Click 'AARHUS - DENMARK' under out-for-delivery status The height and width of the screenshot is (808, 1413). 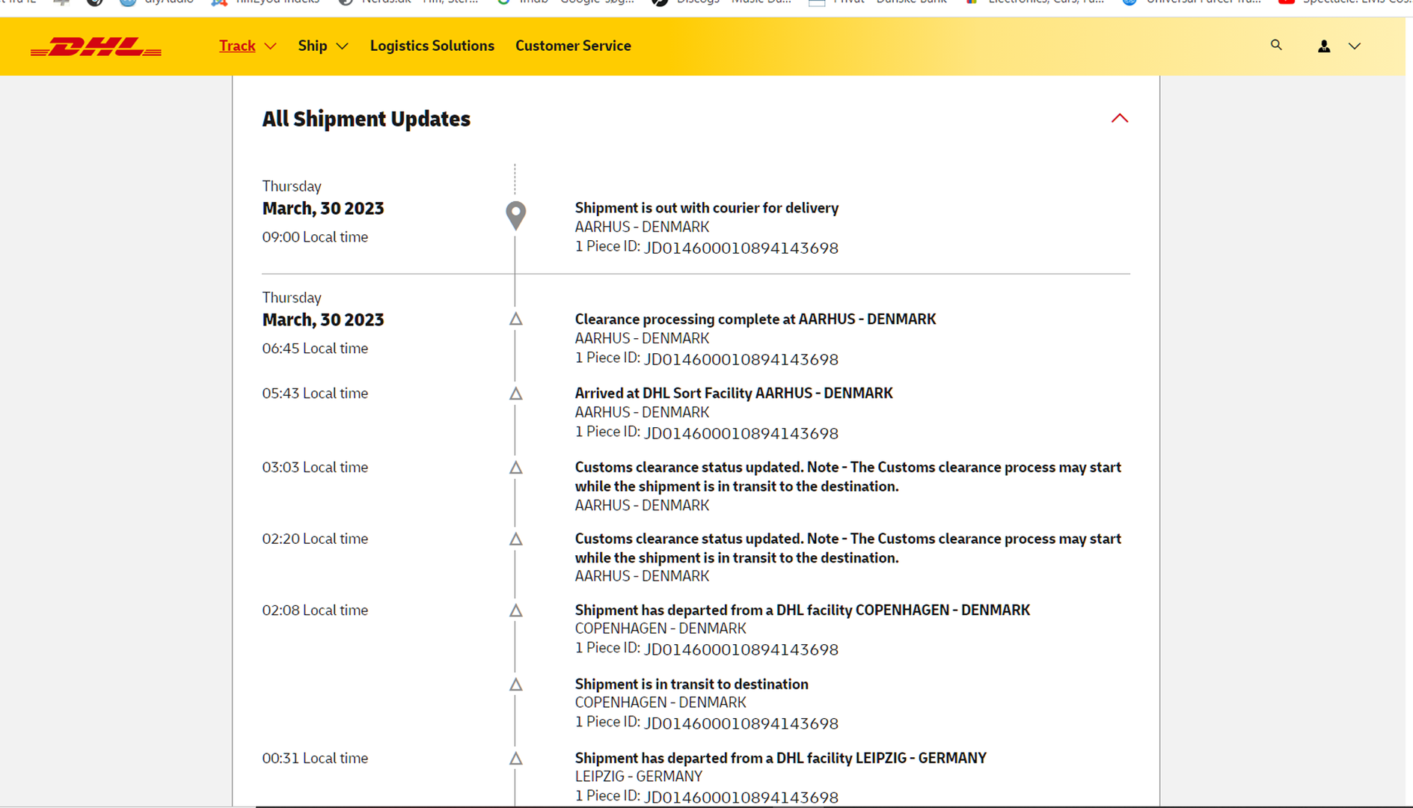pyautogui.click(x=642, y=227)
